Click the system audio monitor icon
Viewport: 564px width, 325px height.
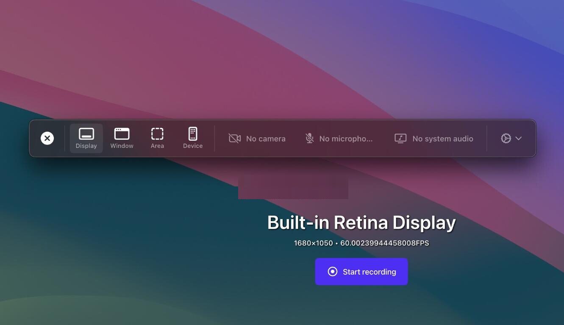[x=400, y=139]
